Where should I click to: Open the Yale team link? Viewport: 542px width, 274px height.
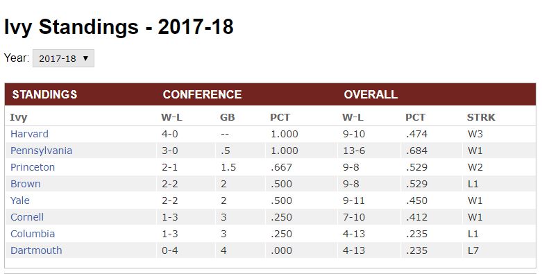19,200
